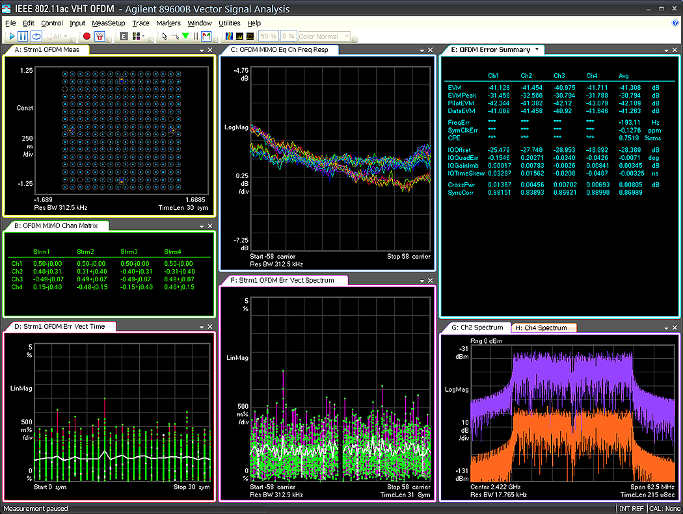Click the help icon in menu bar
The image size is (683, 514).
[x=676, y=23]
